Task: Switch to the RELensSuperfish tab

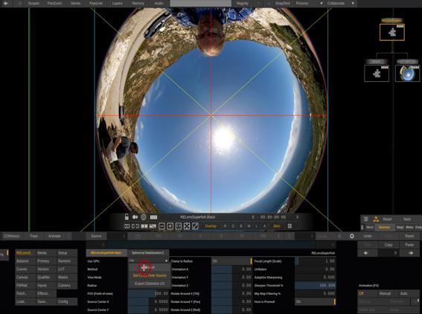Action: pos(106,253)
